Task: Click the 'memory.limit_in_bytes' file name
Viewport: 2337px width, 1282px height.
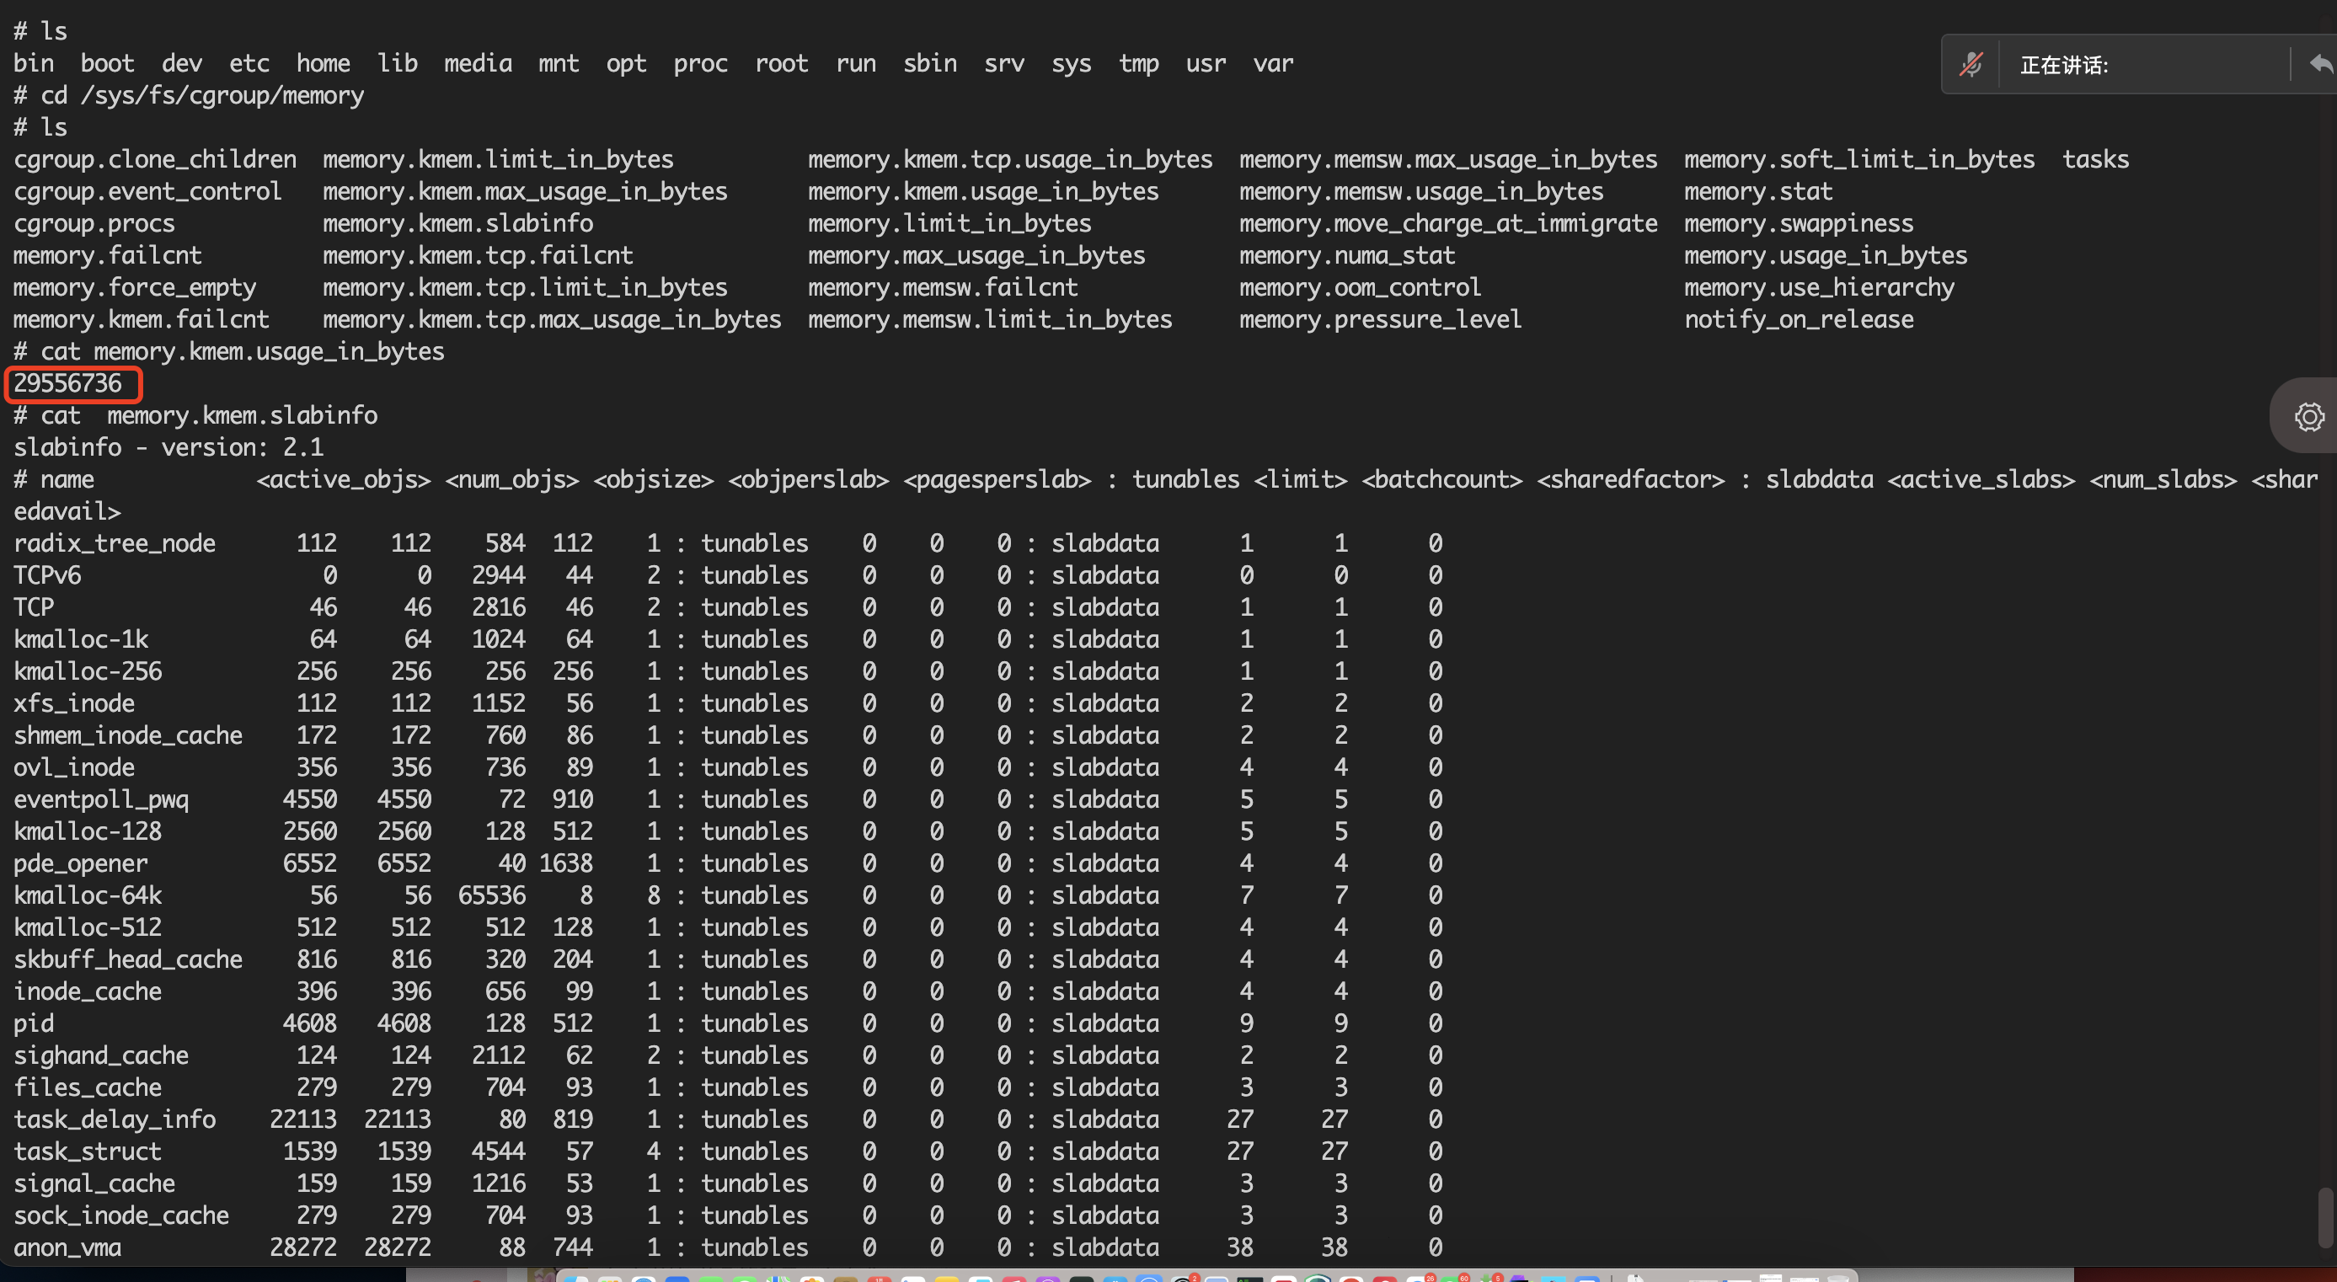Action: [949, 223]
